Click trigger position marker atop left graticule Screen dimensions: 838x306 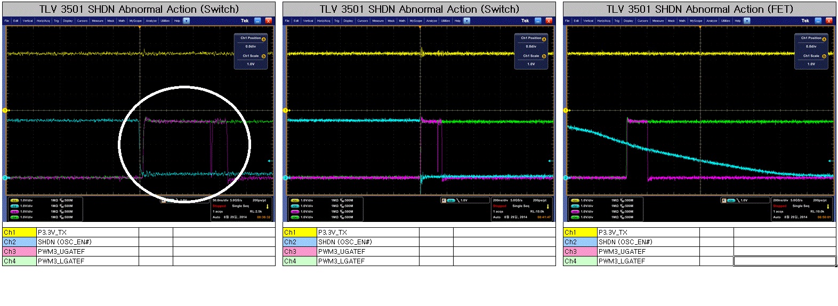tap(140, 27)
